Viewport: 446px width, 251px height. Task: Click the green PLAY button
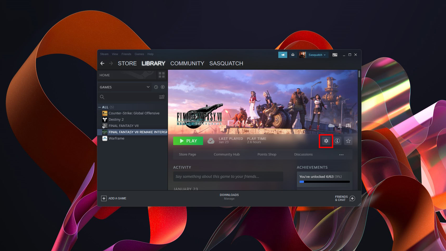pos(188,141)
